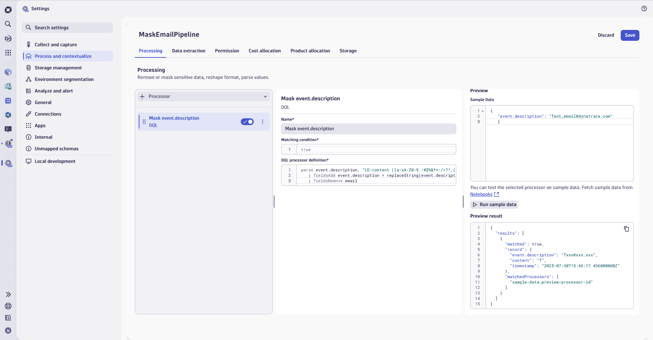Disable the Mask event.description processor toggle

pos(247,122)
